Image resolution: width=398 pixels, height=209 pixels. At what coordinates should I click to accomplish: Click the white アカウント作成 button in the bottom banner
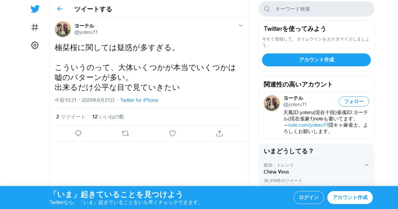(350, 197)
